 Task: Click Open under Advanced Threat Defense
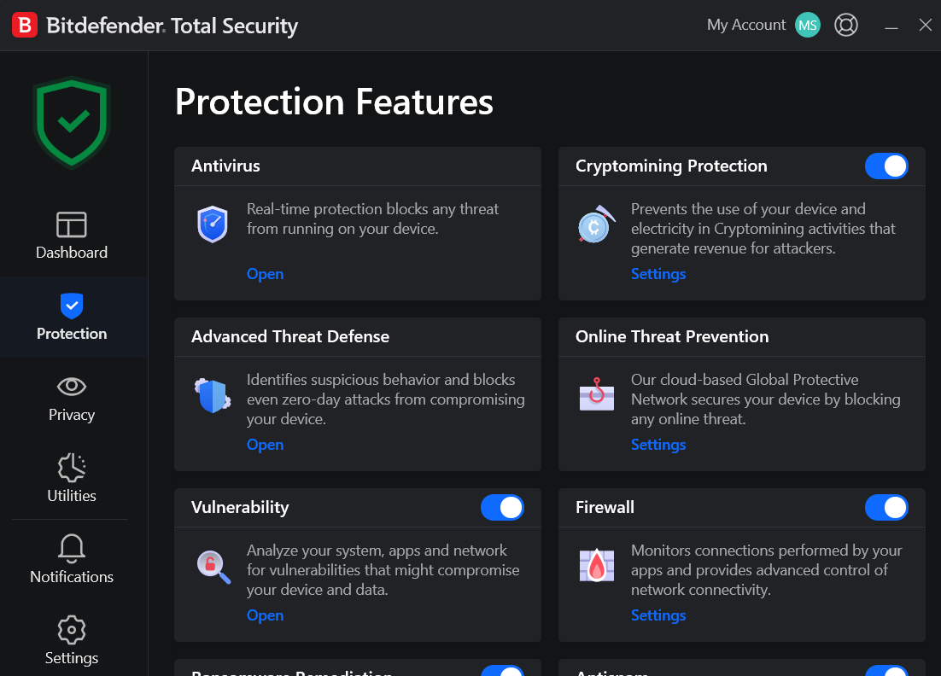click(265, 445)
